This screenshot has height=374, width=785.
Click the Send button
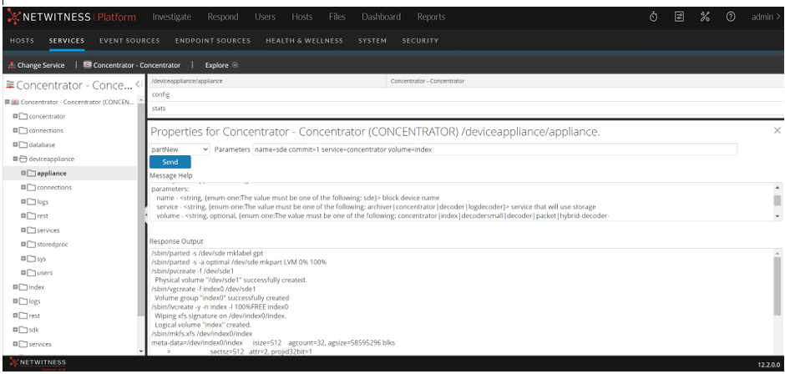[x=170, y=162]
